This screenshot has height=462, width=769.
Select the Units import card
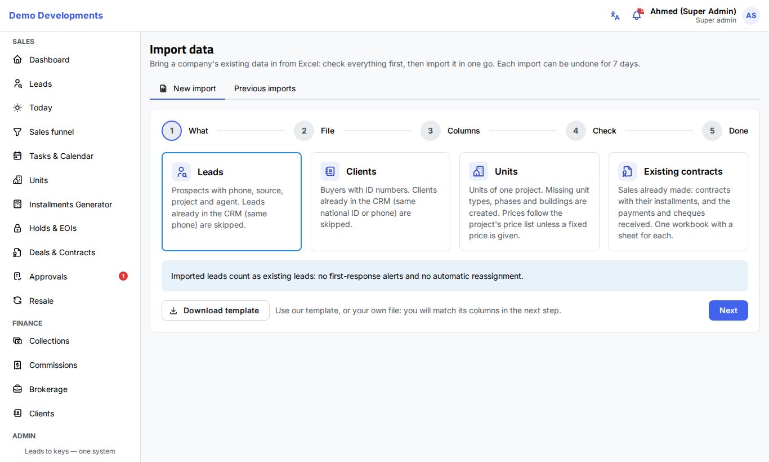click(529, 202)
